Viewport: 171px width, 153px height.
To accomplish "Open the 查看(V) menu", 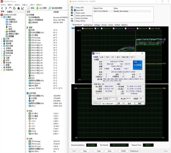I will tap(10, 5).
